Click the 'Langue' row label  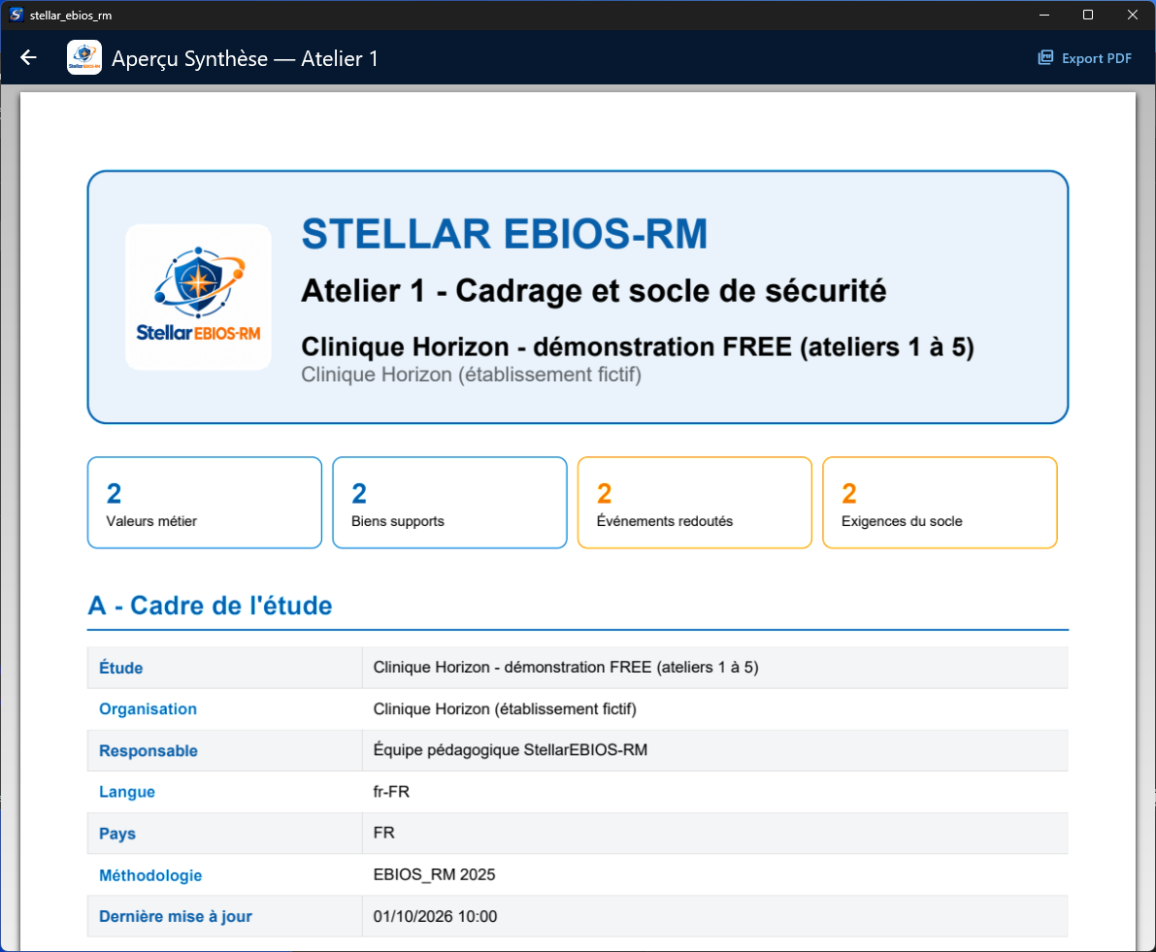click(x=127, y=792)
